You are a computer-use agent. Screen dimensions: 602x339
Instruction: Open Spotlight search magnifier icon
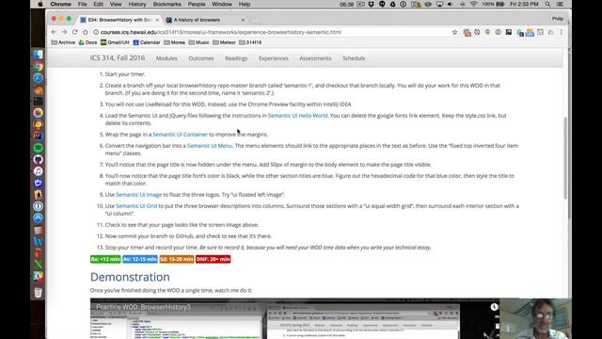click(x=547, y=4)
